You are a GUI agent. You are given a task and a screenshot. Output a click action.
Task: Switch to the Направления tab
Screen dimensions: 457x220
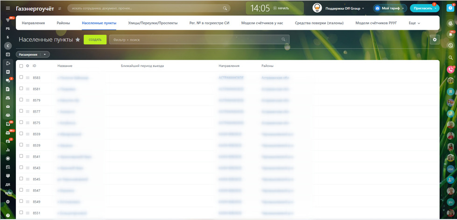[33, 23]
